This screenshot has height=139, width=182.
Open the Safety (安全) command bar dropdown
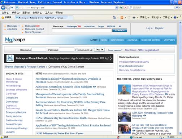156,18
